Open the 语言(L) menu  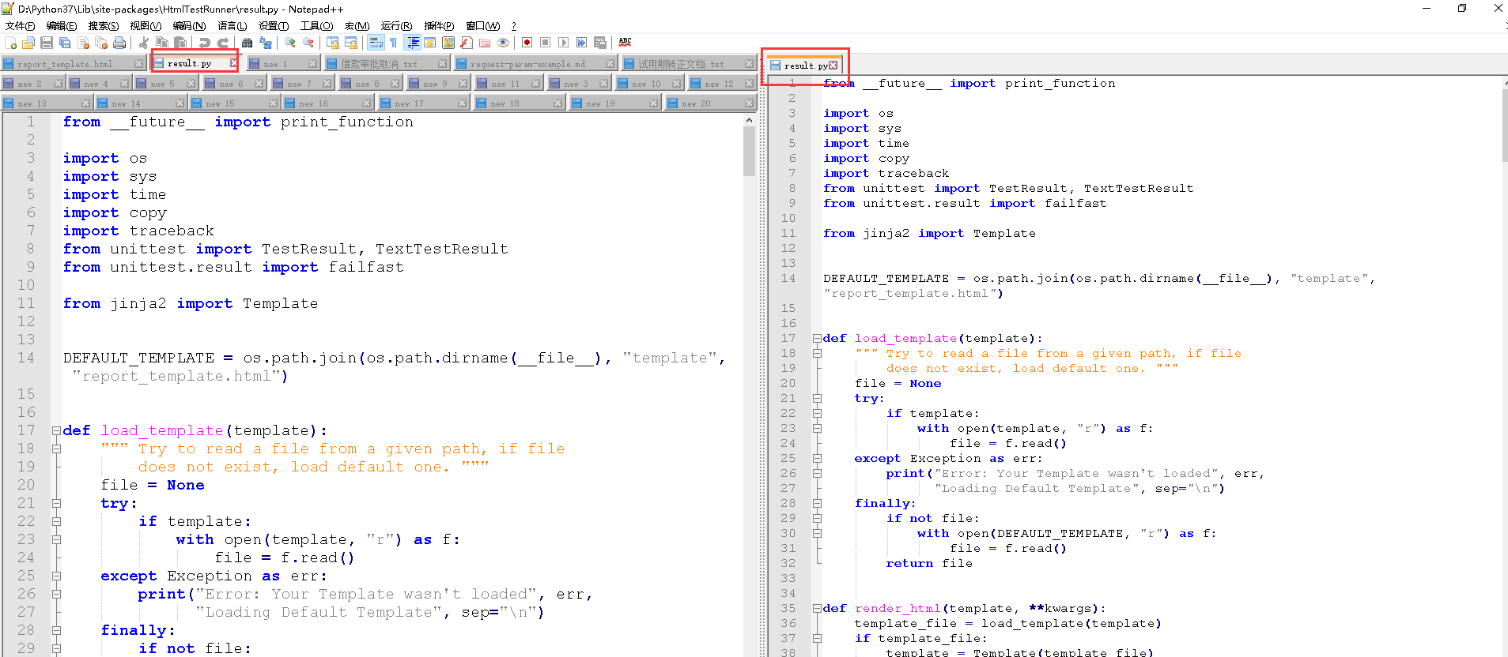coord(232,26)
